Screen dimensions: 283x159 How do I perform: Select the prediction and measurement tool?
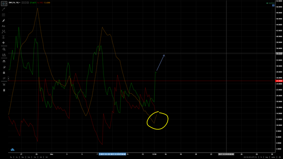point(4,37)
